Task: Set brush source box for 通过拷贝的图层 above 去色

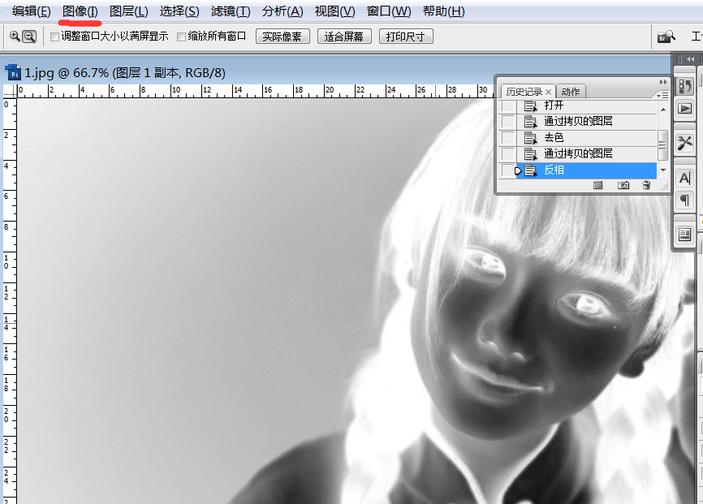Action: tap(507, 122)
